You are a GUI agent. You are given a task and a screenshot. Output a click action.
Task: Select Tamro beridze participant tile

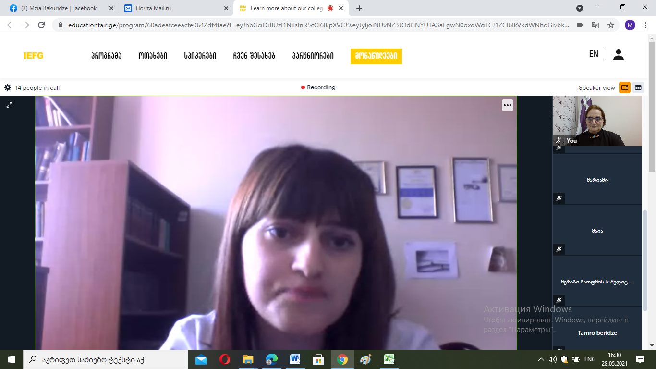597,332
